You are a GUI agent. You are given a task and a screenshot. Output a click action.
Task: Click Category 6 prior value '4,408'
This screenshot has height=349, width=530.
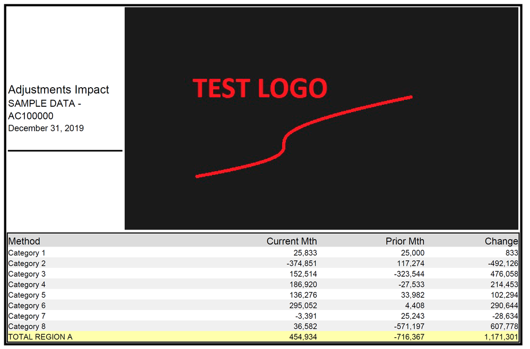point(415,305)
